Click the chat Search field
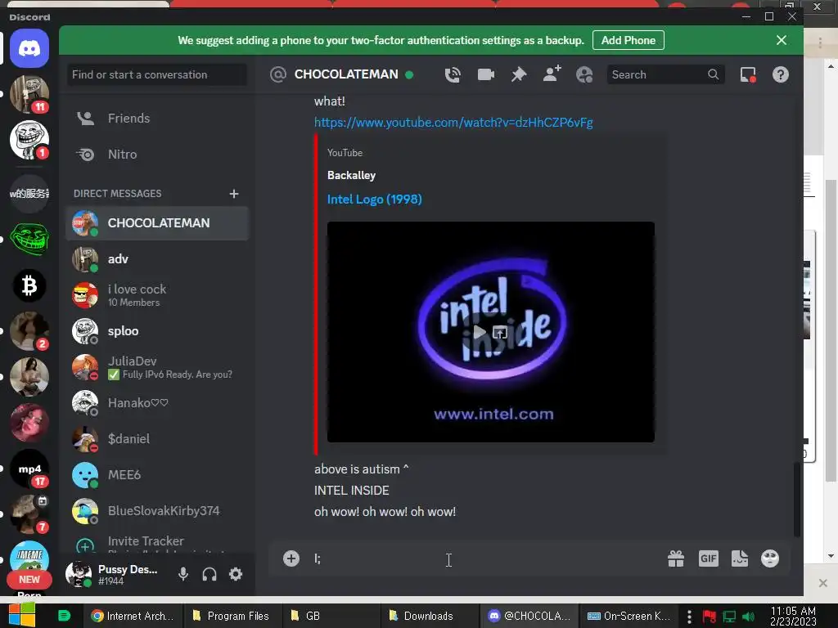The width and height of the screenshot is (838, 628). pyautogui.click(x=665, y=74)
